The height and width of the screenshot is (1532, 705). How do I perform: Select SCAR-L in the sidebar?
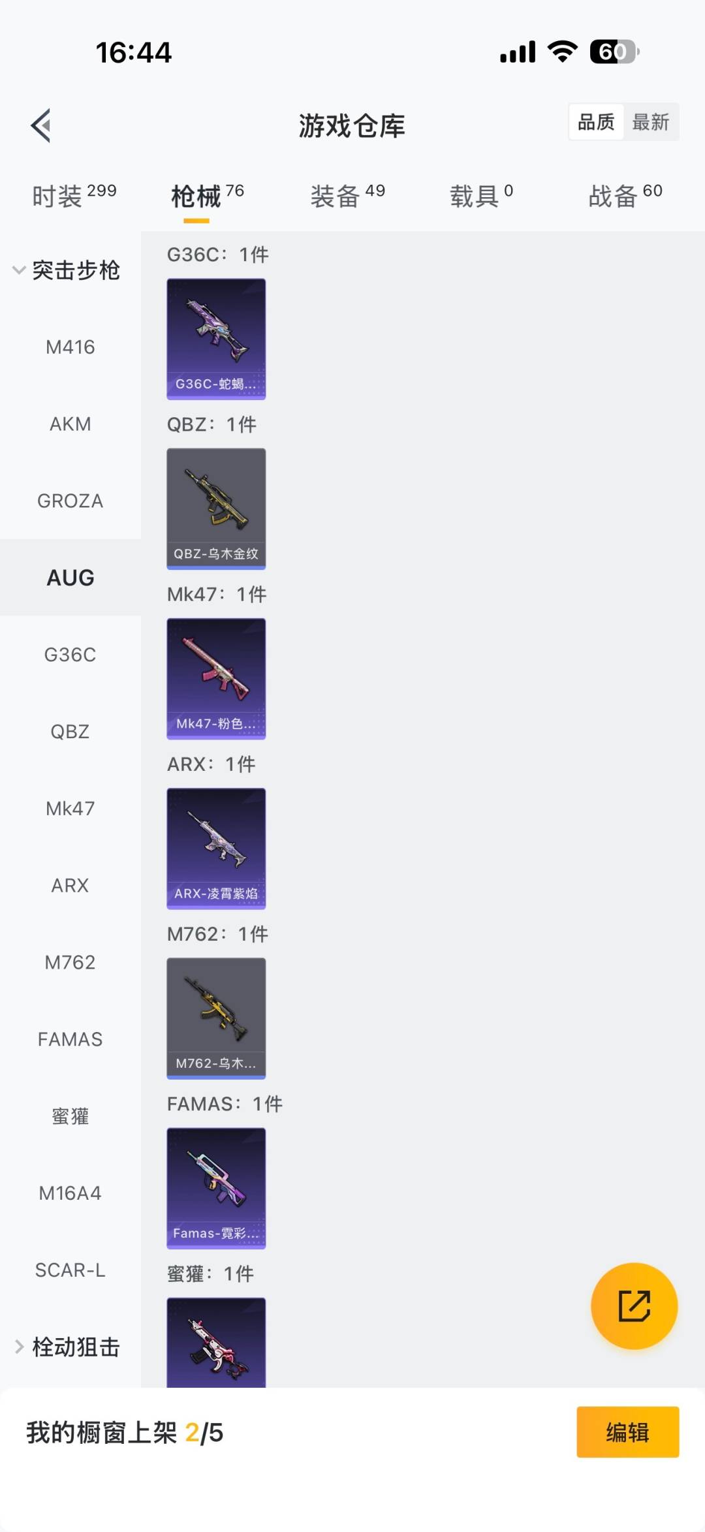click(70, 1270)
